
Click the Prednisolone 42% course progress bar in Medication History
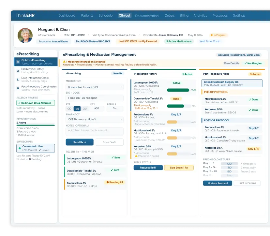(179, 122)
